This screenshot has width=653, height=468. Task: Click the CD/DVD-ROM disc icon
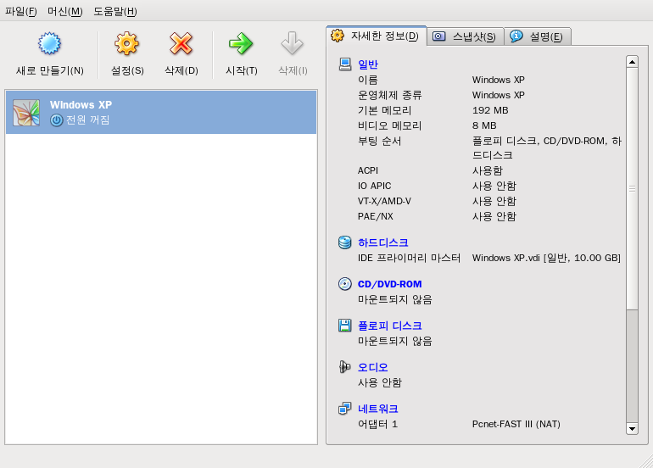[x=345, y=284]
